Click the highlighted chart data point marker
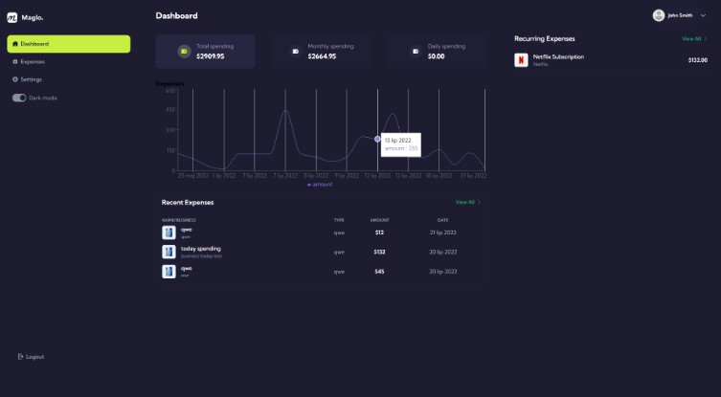 click(377, 140)
